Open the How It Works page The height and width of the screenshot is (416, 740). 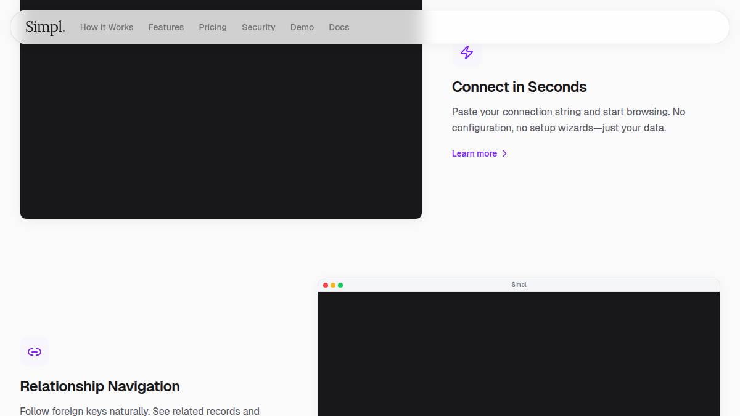point(107,27)
